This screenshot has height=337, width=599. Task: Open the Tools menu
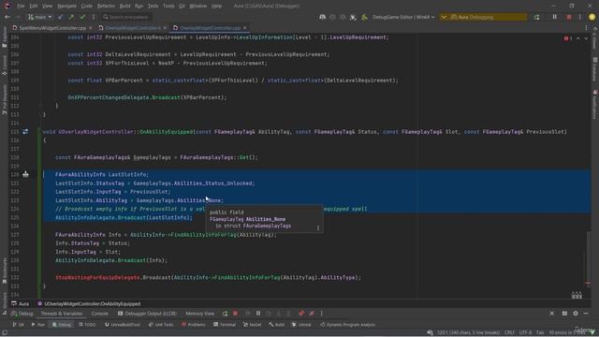[168, 7]
